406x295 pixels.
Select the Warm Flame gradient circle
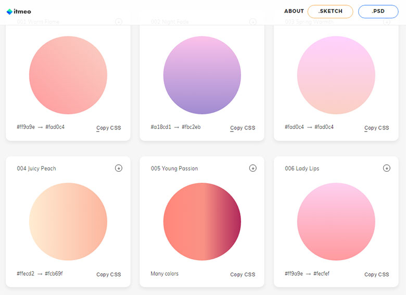coord(68,75)
